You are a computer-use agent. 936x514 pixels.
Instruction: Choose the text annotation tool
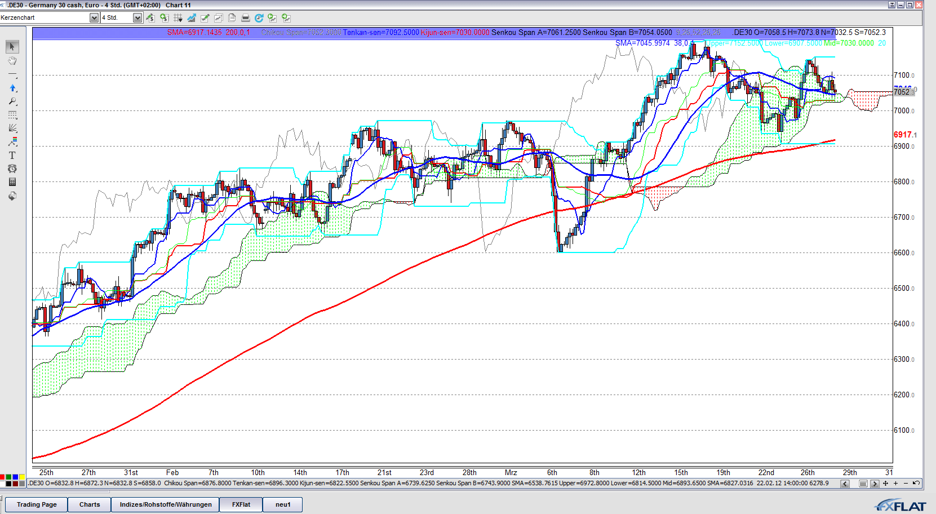pyautogui.click(x=12, y=156)
